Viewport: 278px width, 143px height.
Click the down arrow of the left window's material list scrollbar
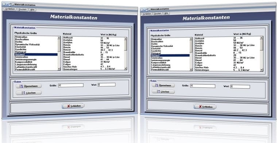pyautogui.click(x=126, y=69)
